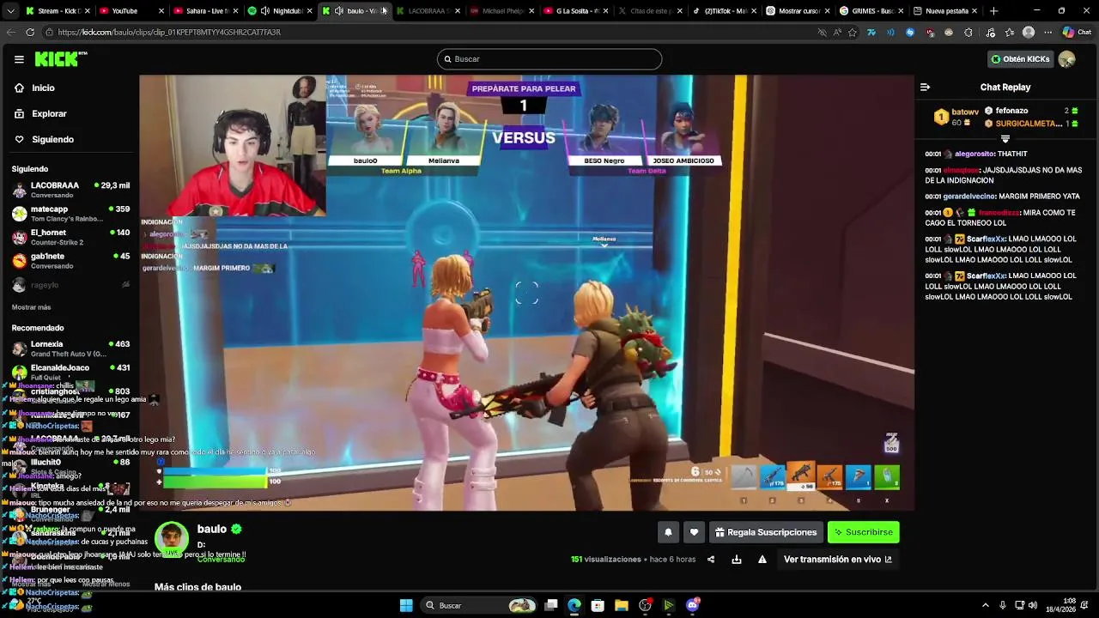
Task: Share the clip
Action: (x=710, y=560)
